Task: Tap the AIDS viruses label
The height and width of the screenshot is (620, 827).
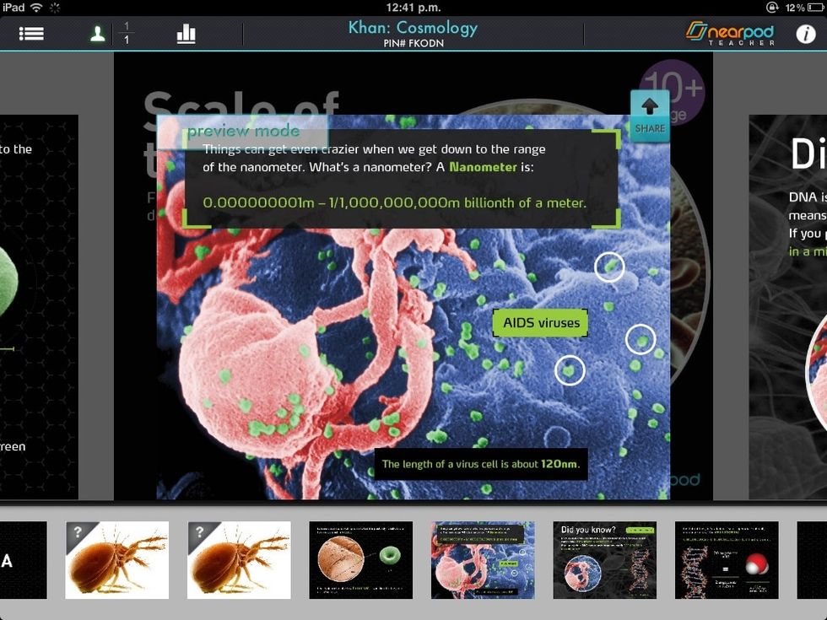Action: (x=539, y=323)
